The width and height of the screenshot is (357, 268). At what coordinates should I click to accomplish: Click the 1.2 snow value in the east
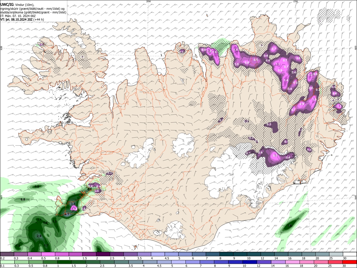tap(310, 75)
